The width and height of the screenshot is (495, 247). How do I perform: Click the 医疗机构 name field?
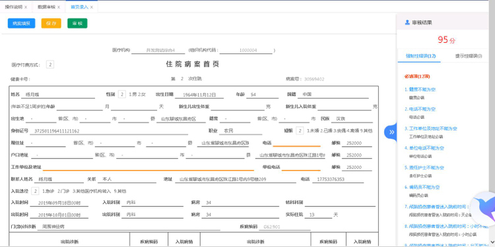(x=158, y=50)
